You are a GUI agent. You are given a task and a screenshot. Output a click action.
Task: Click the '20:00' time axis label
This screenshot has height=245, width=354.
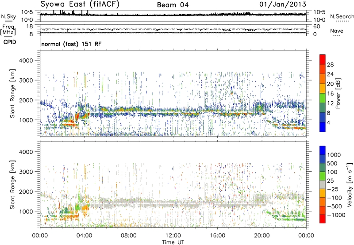262,236
